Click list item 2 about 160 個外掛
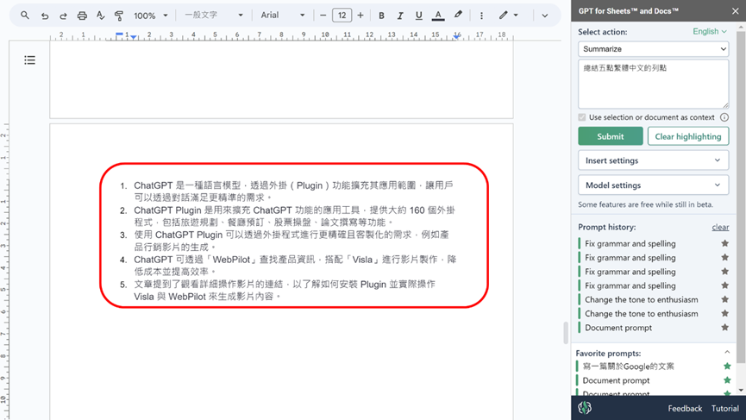Viewport: 746px width, 420px height. coord(294,216)
